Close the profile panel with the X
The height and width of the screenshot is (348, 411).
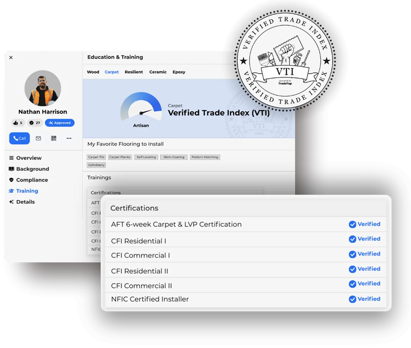coord(11,57)
